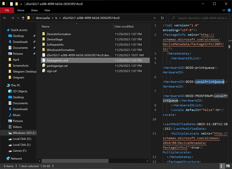This screenshot has height=169, width=232.
Task: Collapse the Quick access section
Action: [3, 30]
